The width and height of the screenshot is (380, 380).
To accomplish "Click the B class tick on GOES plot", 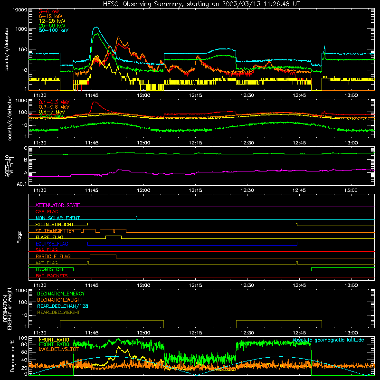I will point(26,160).
